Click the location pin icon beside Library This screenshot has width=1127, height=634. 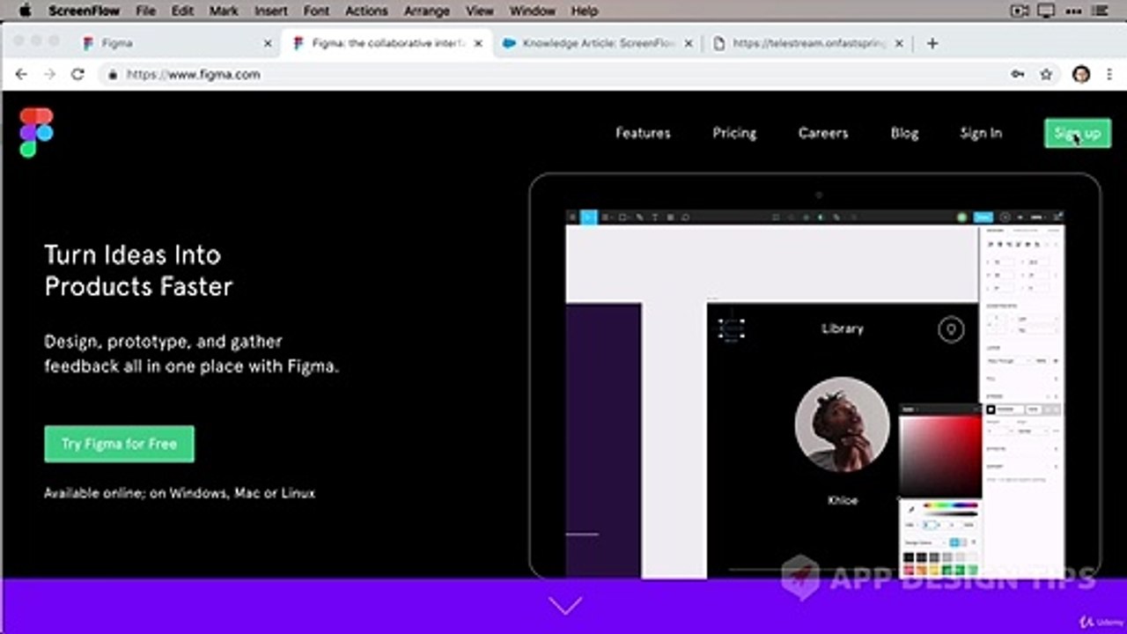[x=951, y=330]
